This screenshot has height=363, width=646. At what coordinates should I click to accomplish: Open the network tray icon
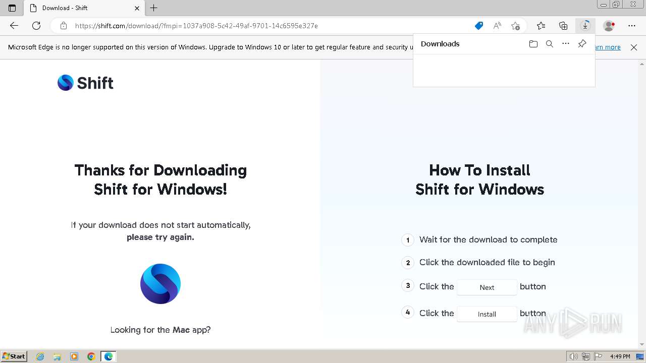(586, 356)
